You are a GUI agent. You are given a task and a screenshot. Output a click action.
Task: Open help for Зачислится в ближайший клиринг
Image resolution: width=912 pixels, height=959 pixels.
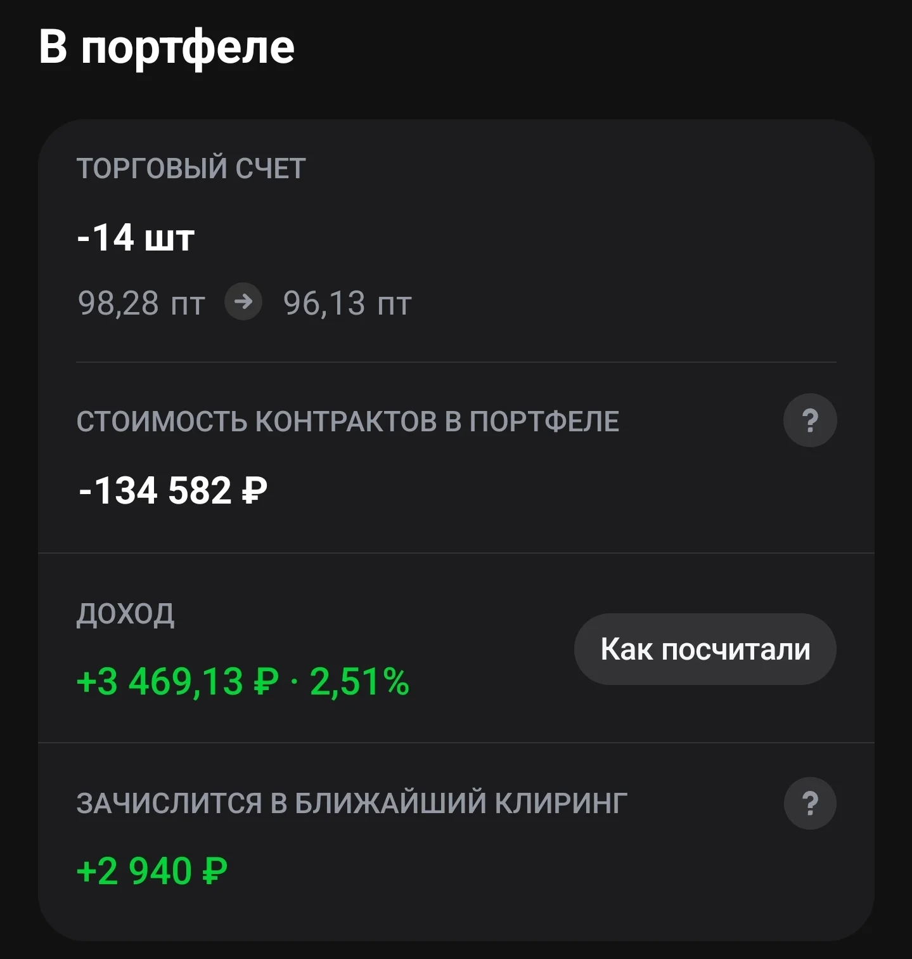(x=810, y=803)
